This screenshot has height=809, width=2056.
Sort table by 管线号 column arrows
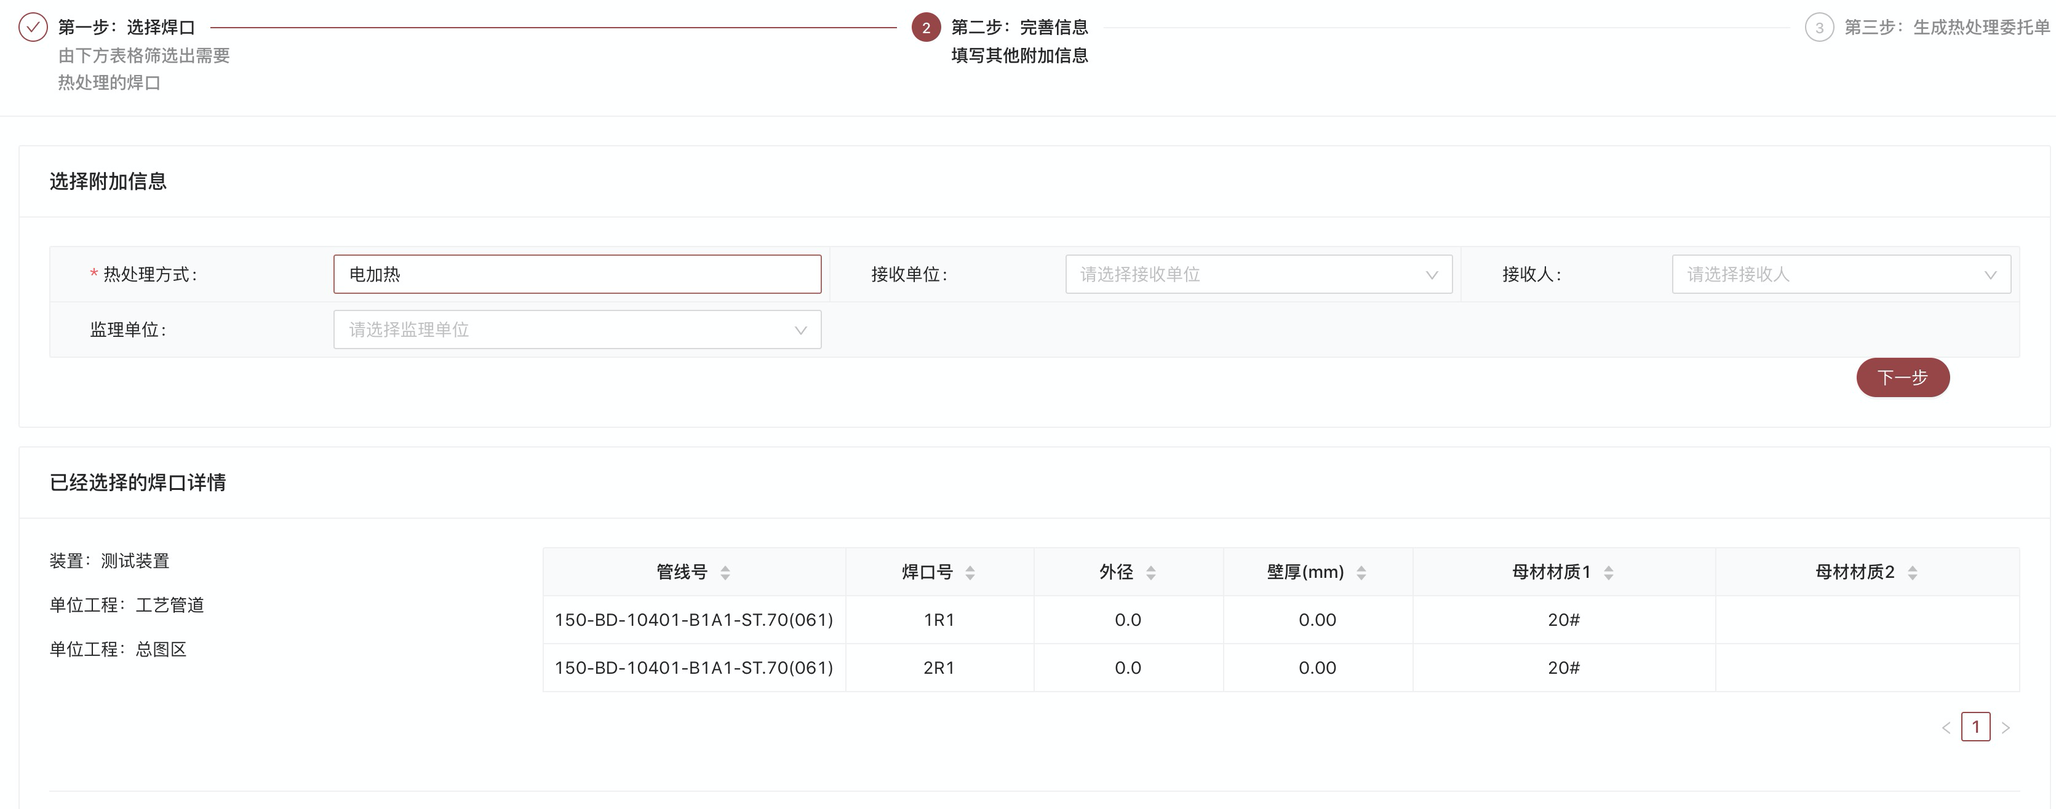coord(725,572)
